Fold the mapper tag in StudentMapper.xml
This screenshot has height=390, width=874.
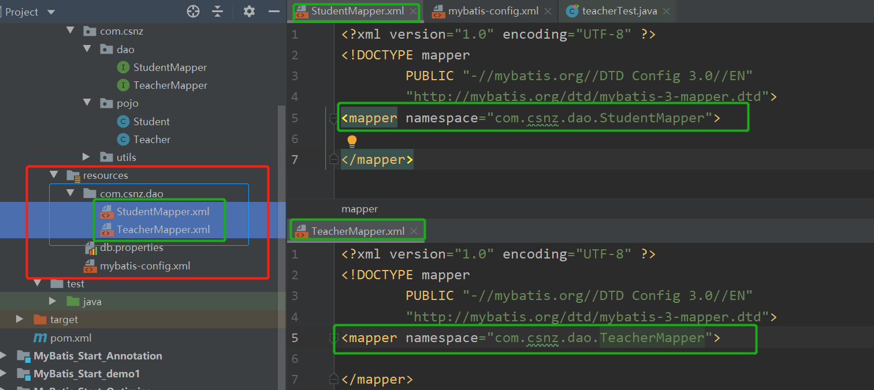pos(333,118)
